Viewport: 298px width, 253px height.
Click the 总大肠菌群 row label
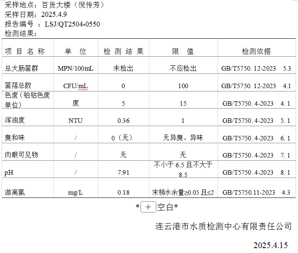click(x=21, y=68)
